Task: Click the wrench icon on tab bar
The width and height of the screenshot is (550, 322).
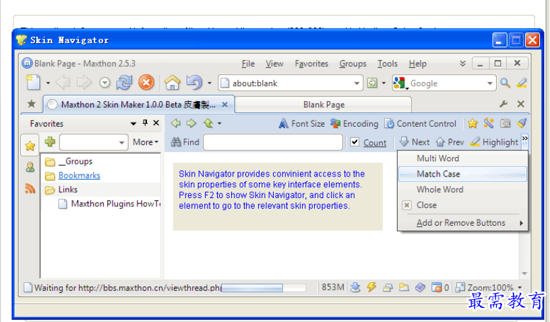Action: tap(503, 104)
